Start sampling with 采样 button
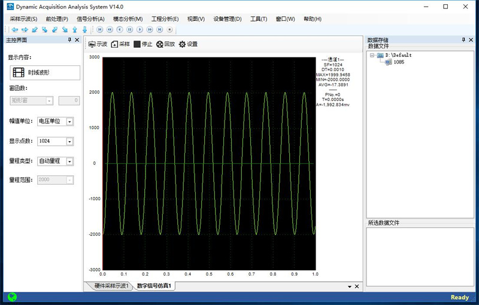Image resolution: width=479 pixels, height=305 pixels. coord(120,44)
